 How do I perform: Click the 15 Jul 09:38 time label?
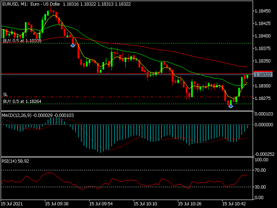coord(57,204)
